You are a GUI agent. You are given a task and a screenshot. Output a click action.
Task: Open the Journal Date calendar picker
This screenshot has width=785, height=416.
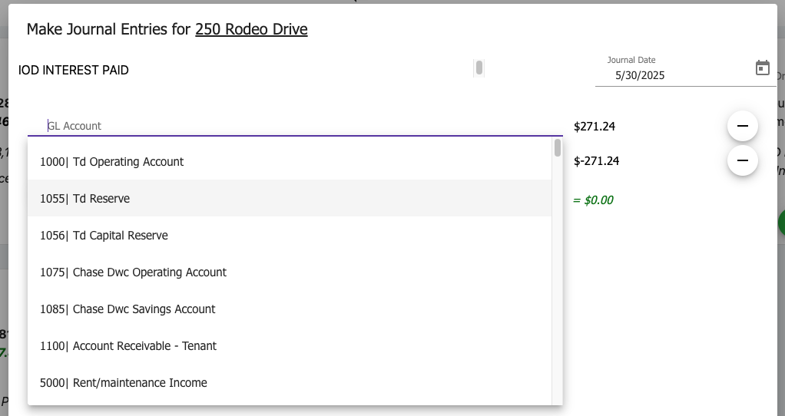[762, 68]
